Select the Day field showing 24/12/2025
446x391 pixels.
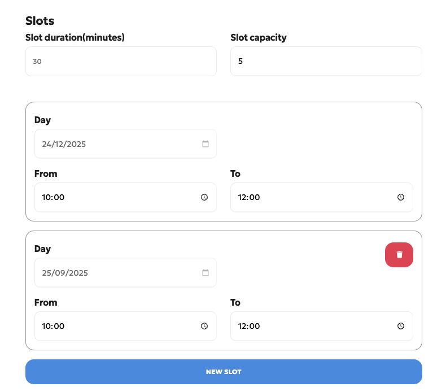(x=113, y=144)
